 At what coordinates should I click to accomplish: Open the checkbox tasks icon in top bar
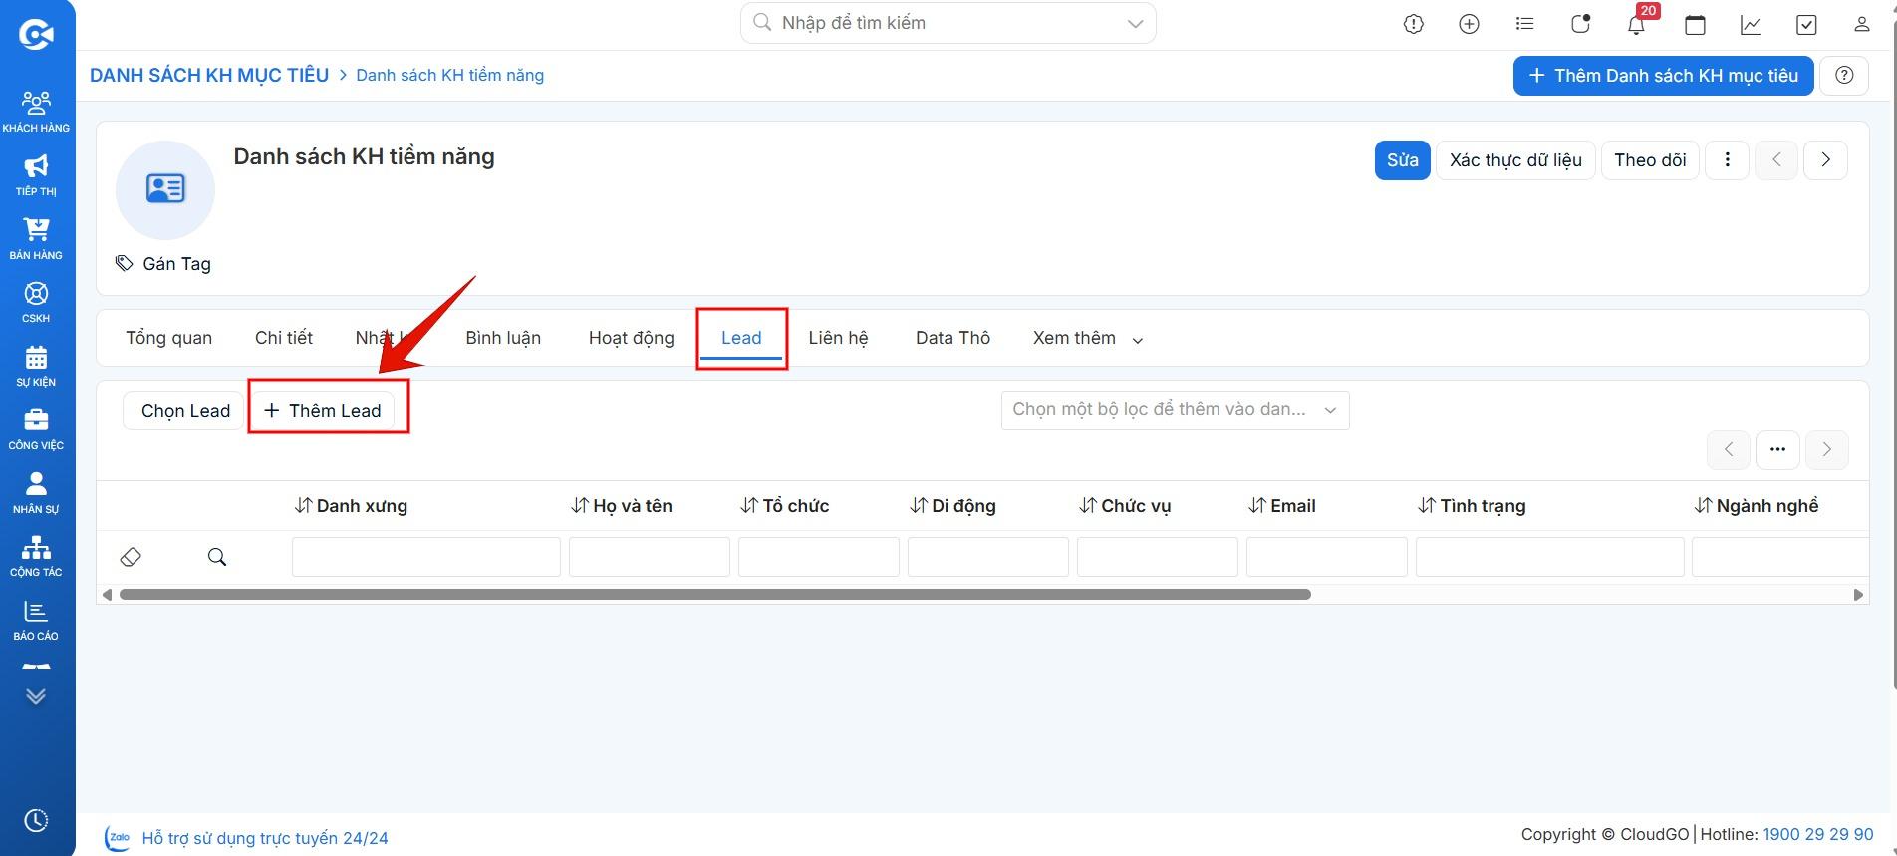(1806, 24)
